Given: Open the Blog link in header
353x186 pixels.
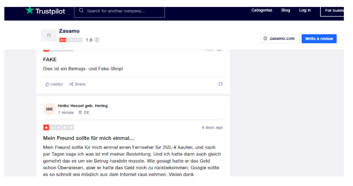Looking at the screenshot, I should point(286,10).
